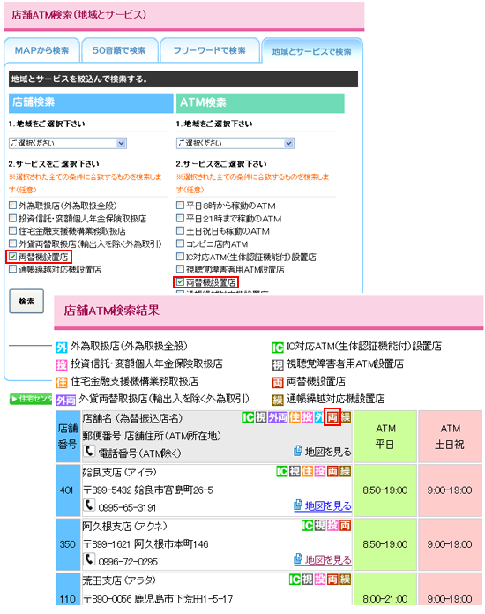Click the IC icon in table header
485x614 pixels.
click(x=248, y=417)
